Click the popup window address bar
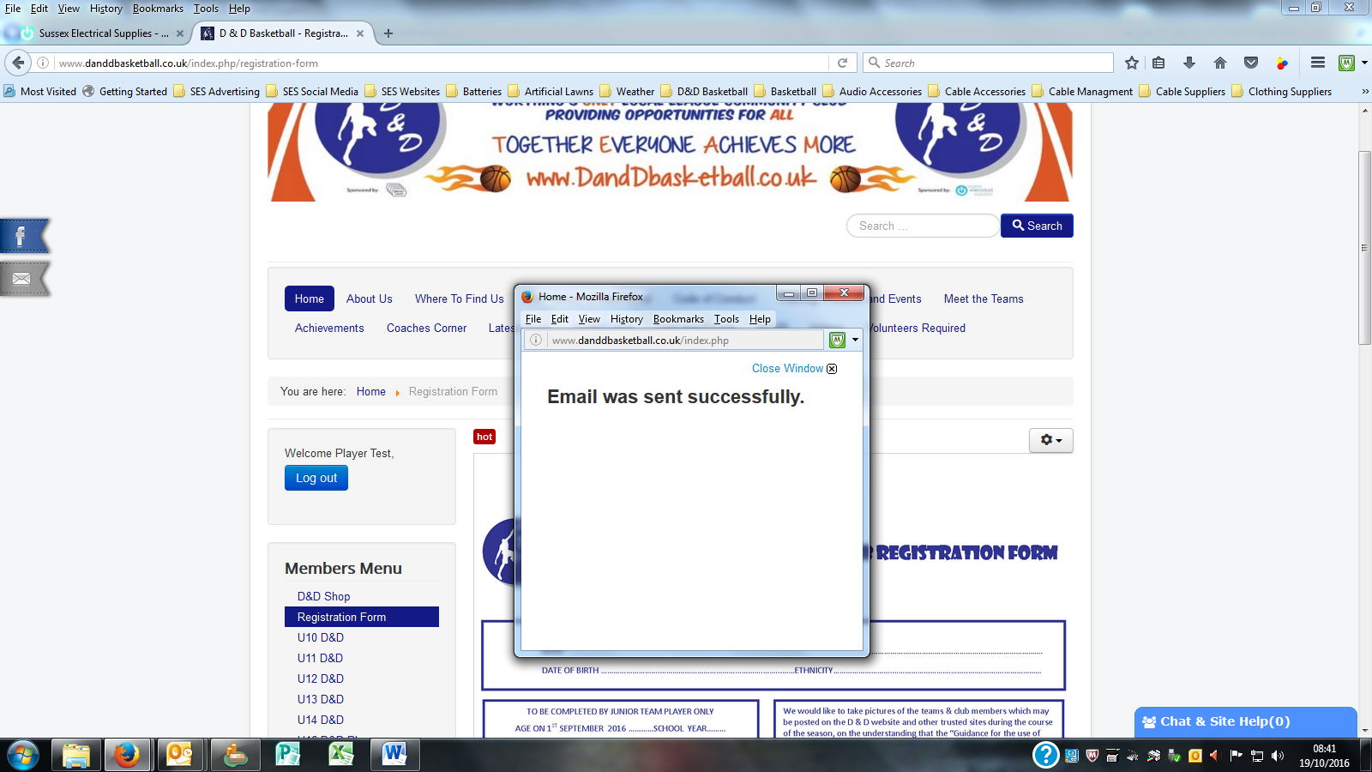1372x772 pixels. tap(675, 340)
